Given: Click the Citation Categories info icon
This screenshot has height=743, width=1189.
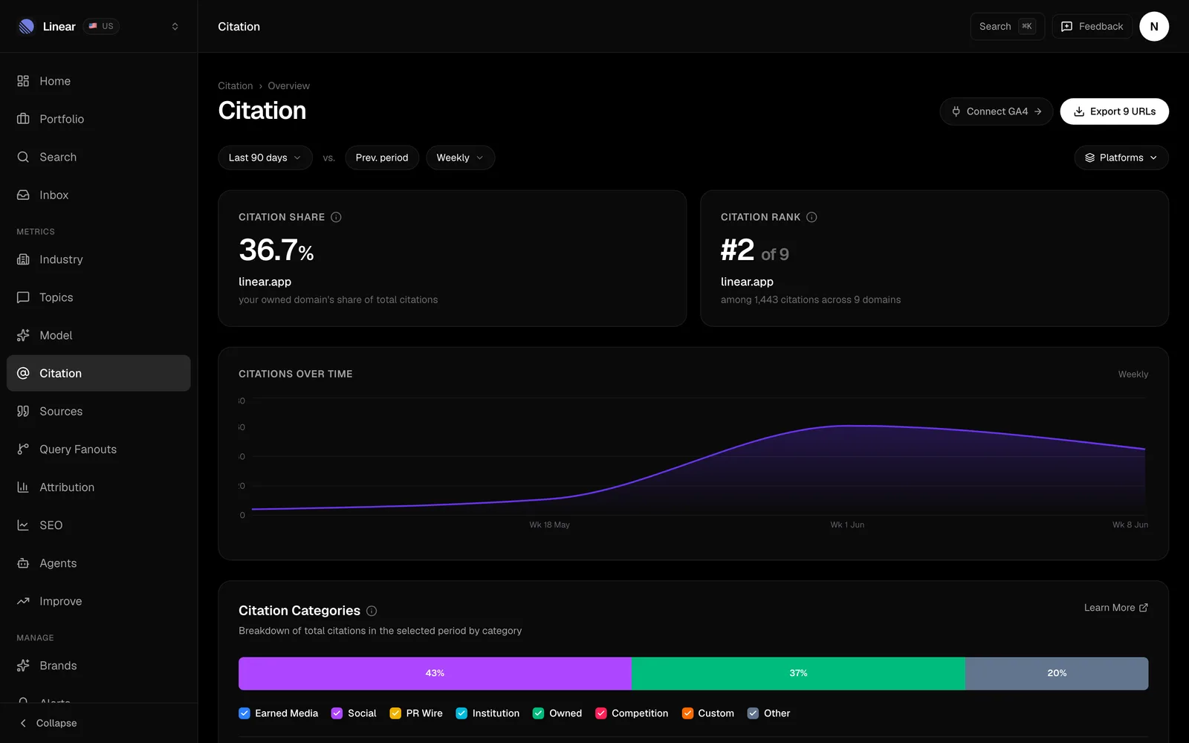Looking at the screenshot, I should click(x=372, y=611).
